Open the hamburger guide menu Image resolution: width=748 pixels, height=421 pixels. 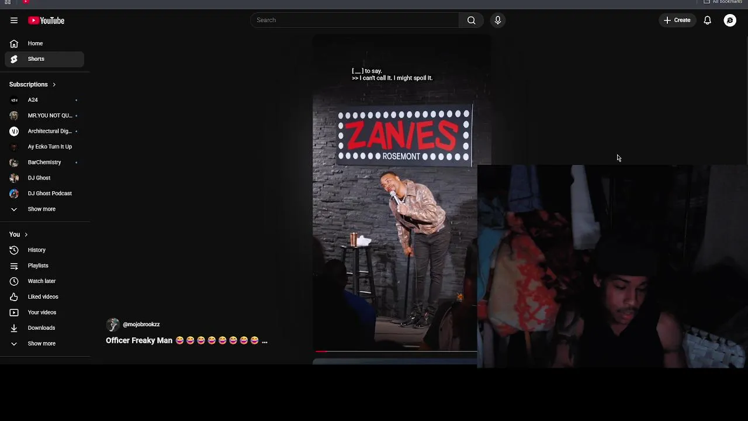point(14,20)
